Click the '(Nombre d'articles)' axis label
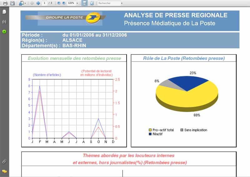This screenshot has width=250, height=177. point(47,75)
